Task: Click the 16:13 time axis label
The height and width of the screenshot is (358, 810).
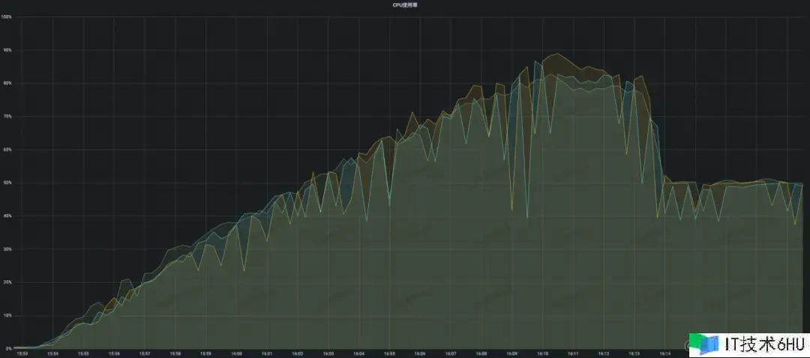Action: (x=634, y=354)
